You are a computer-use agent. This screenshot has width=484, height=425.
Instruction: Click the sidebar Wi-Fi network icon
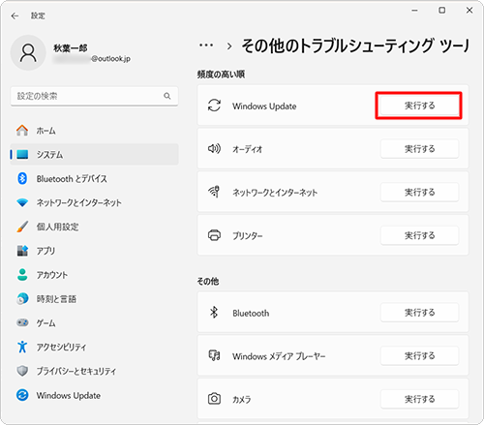click(22, 202)
